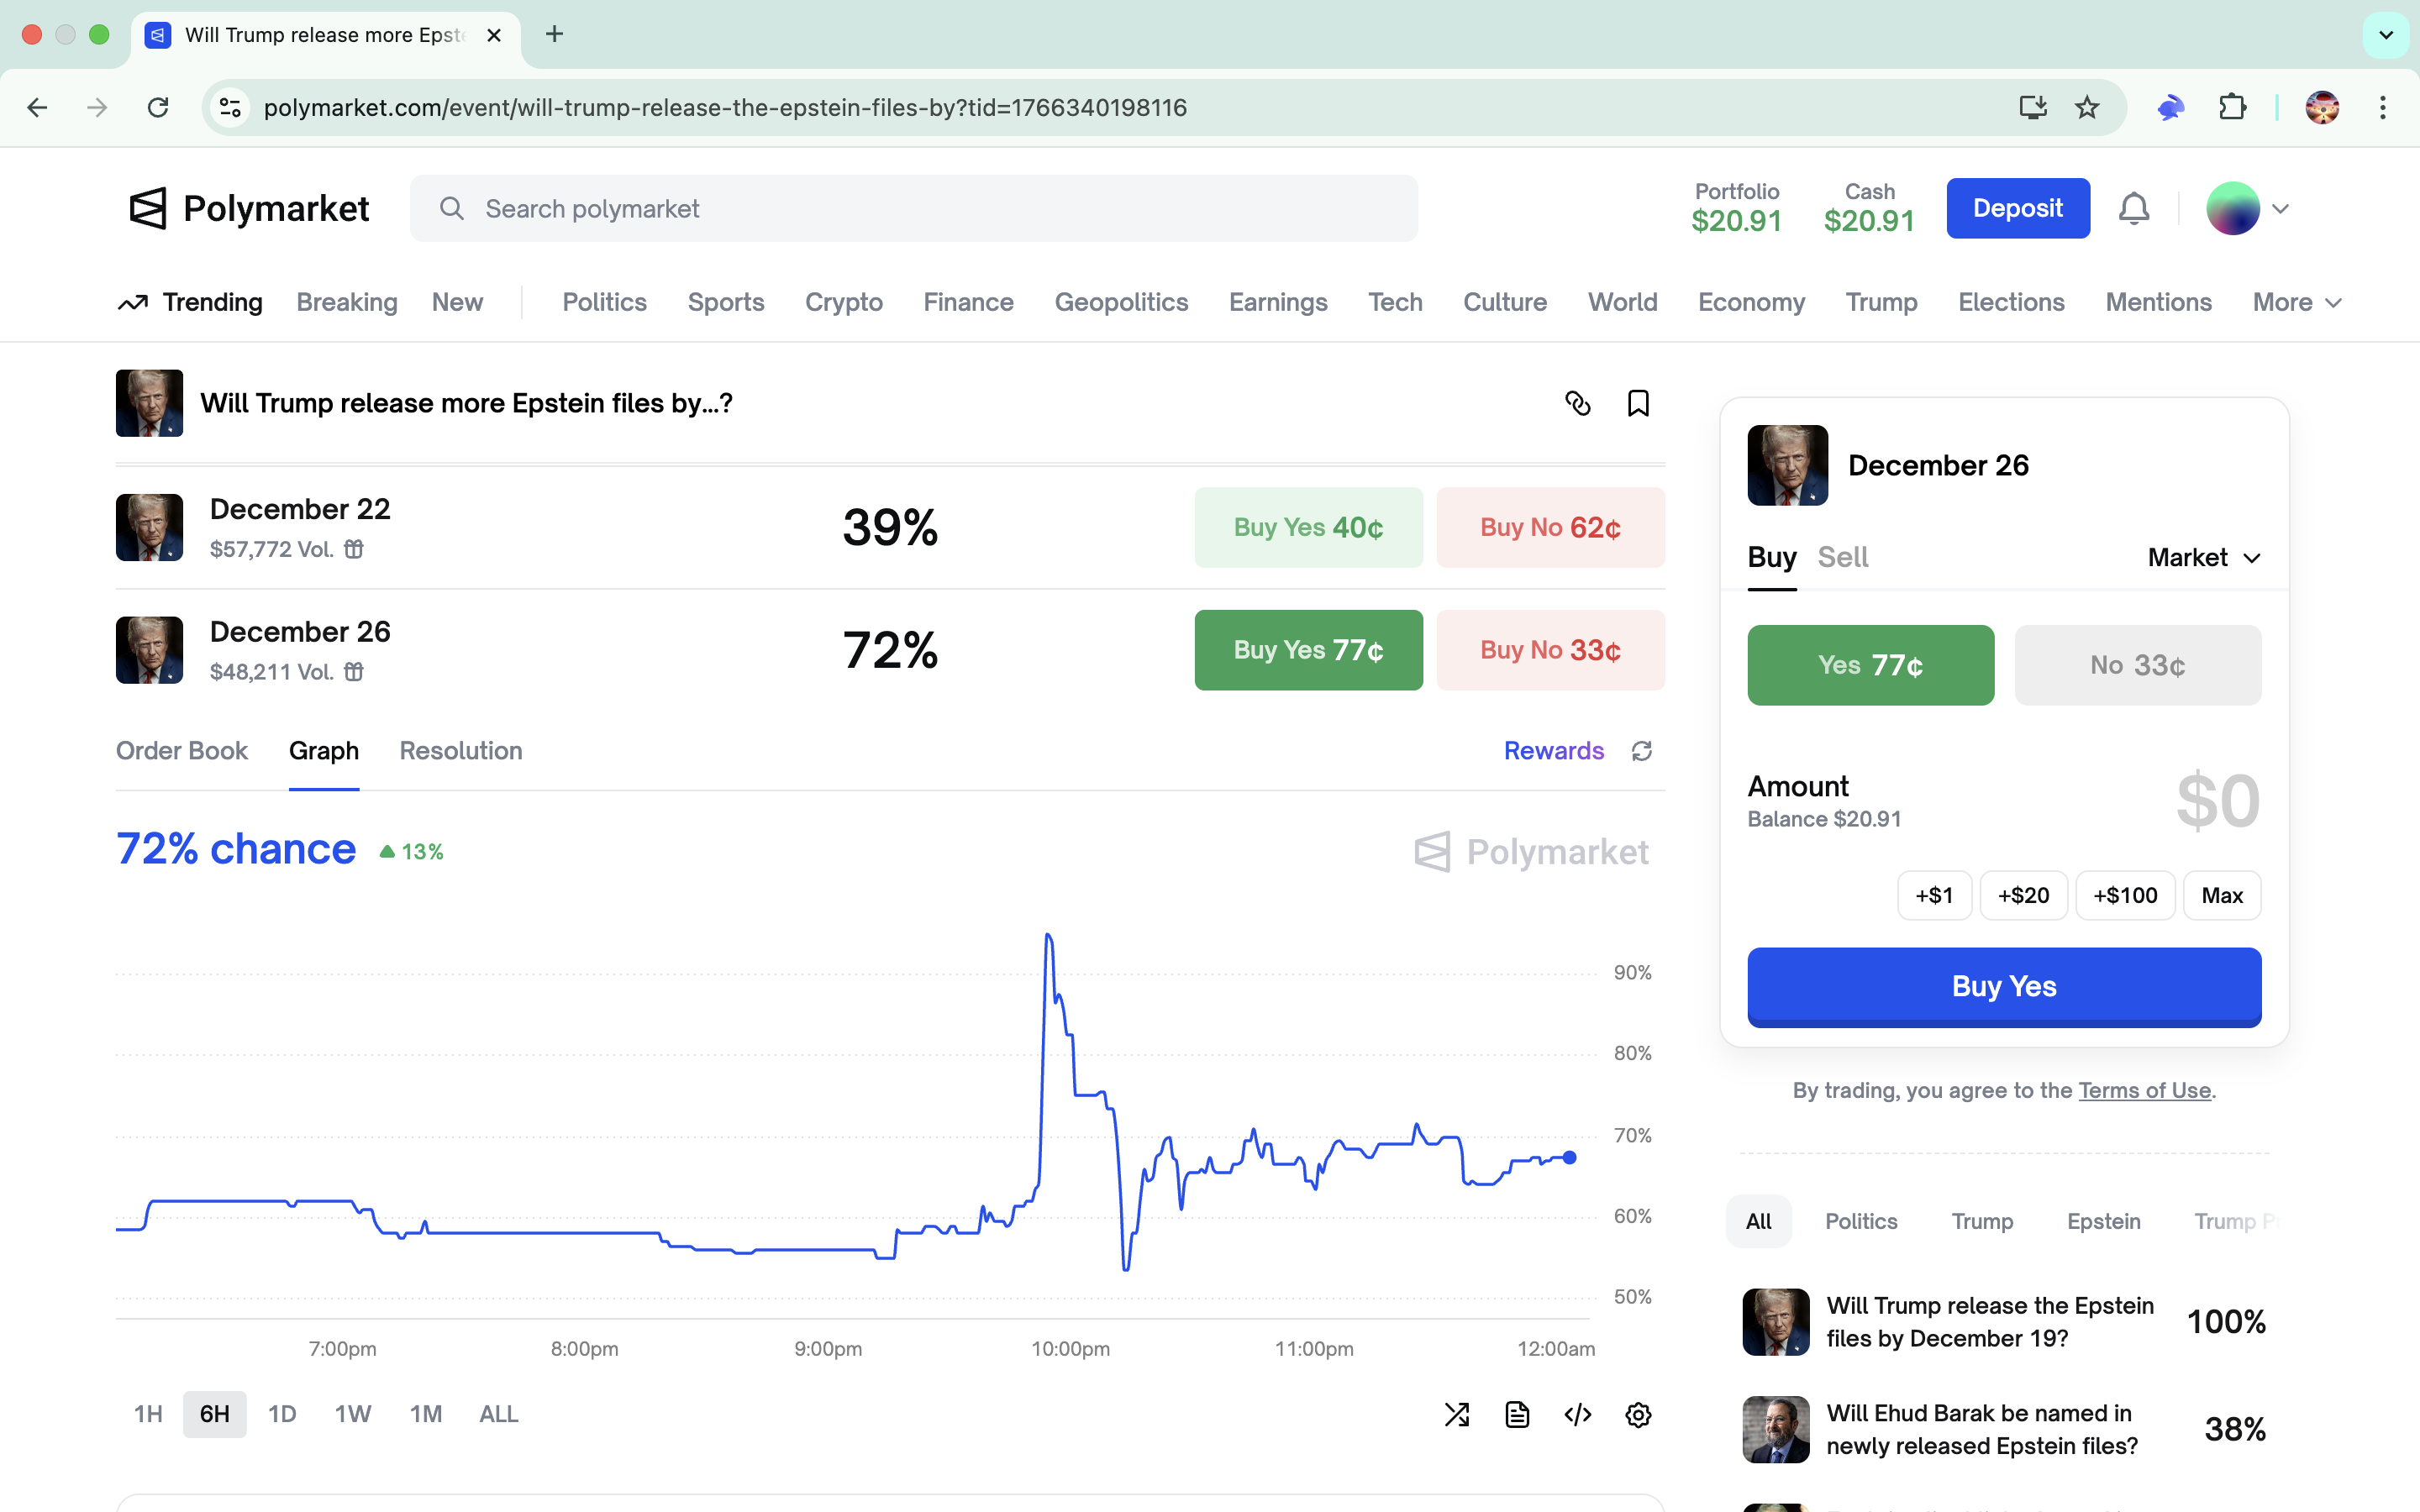This screenshot has height=1512, width=2420.
Task: Switch to the Order Book tab
Action: pyautogui.click(x=182, y=750)
